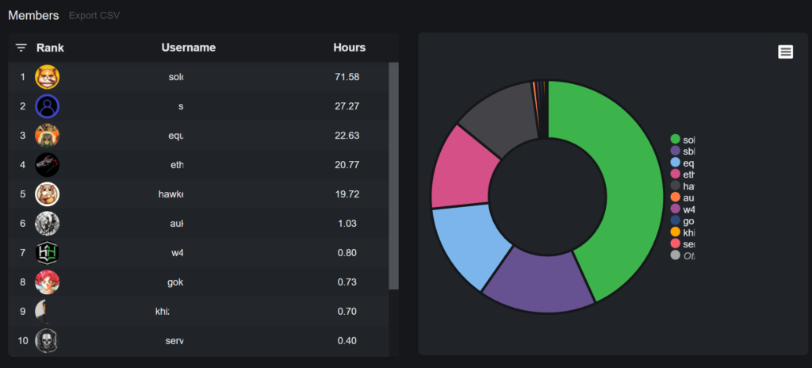Click the 0.70 hours value
Image resolution: width=812 pixels, height=368 pixels.
tap(347, 312)
